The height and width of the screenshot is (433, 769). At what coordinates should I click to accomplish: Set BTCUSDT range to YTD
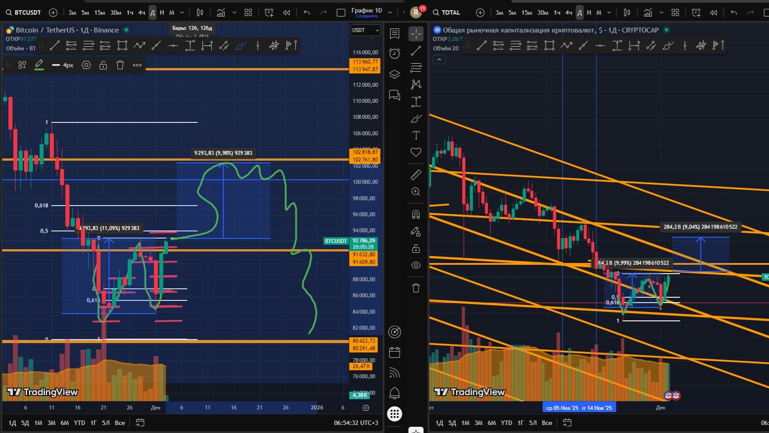79,423
